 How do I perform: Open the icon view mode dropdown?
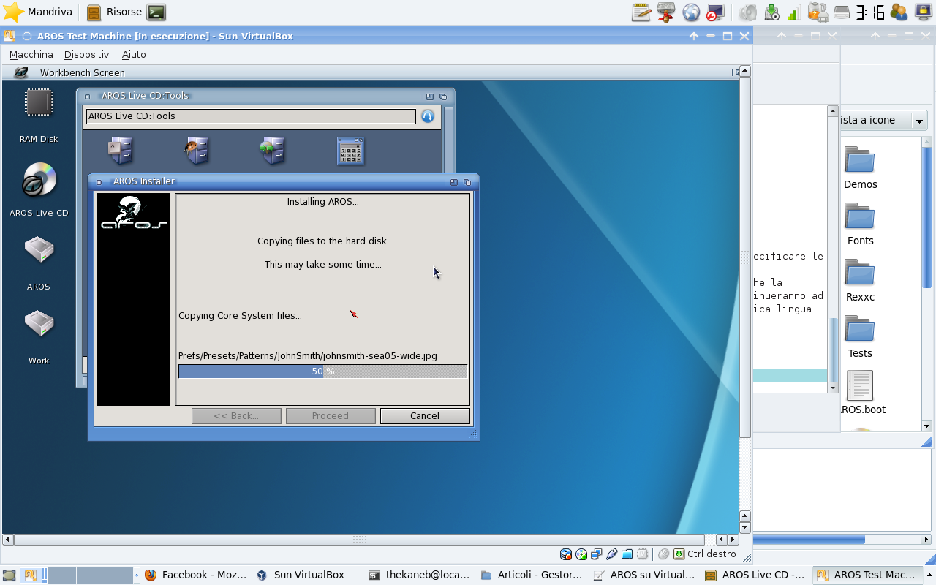(883, 120)
